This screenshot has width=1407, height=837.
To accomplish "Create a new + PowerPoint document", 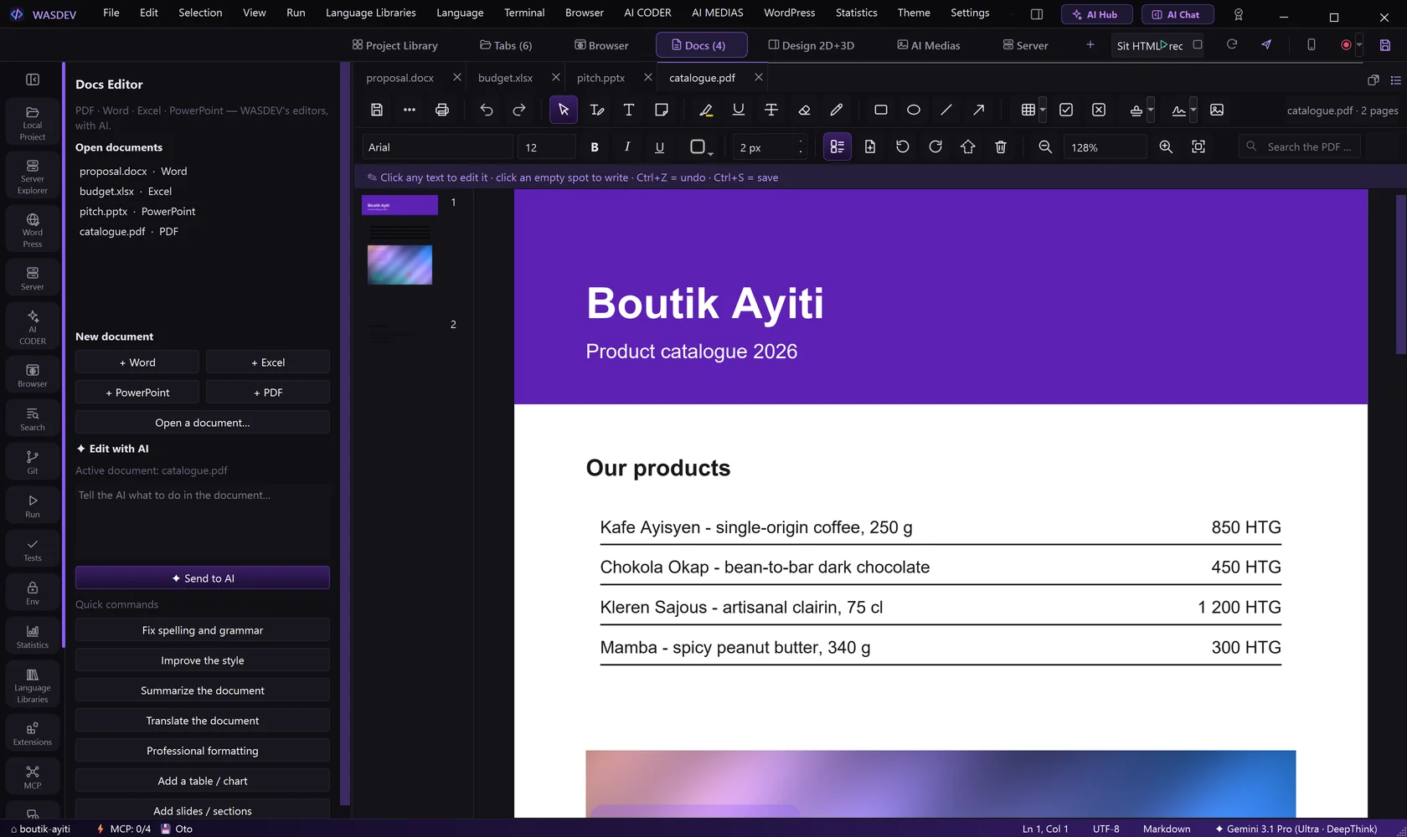I will [137, 392].
